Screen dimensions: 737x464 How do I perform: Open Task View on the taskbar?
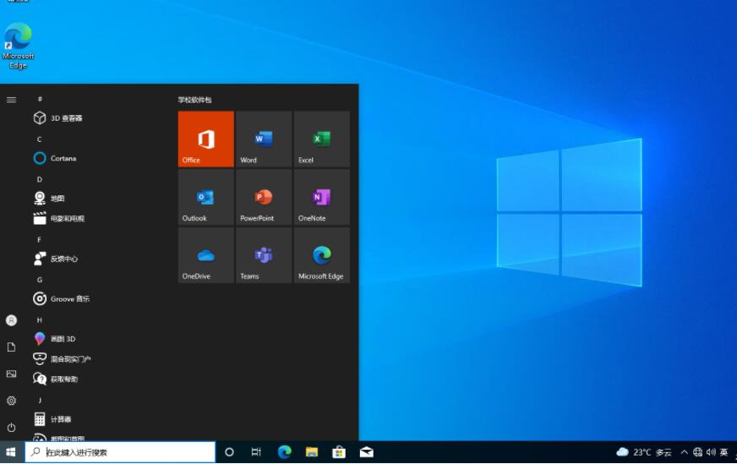pyautogui.click(x=256, y=452)
